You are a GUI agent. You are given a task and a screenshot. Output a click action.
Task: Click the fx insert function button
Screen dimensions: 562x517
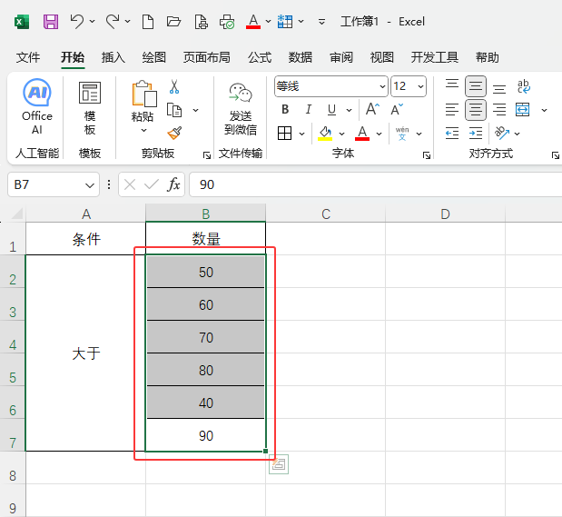coord(173,184)
